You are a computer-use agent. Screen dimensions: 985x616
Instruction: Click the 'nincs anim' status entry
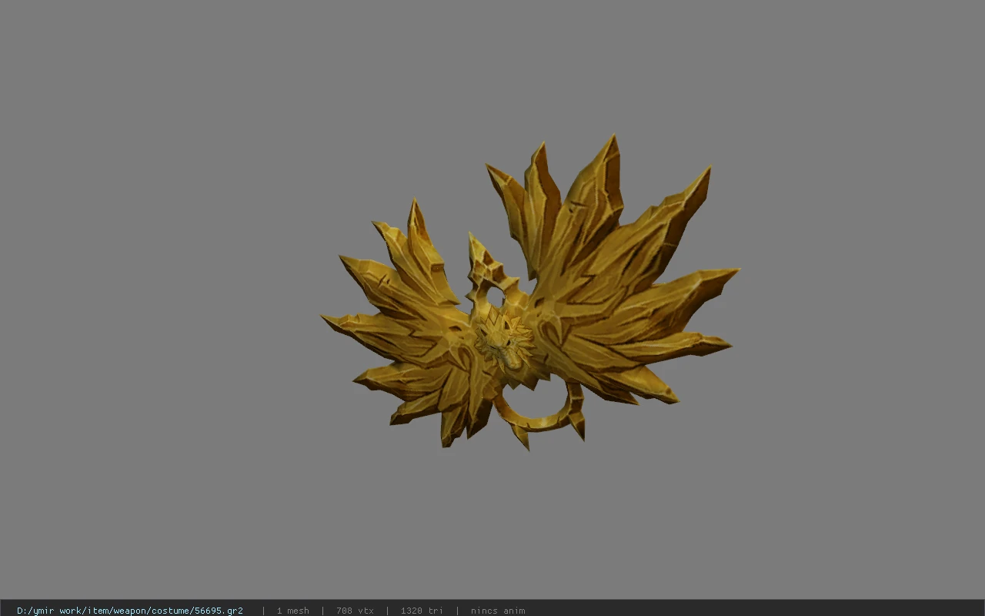tap(498, 611)
